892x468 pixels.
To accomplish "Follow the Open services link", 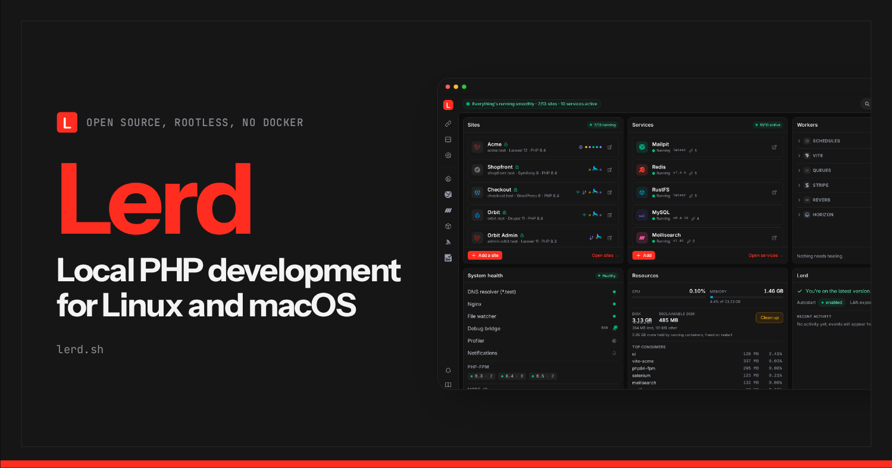I will click(766, 256).
